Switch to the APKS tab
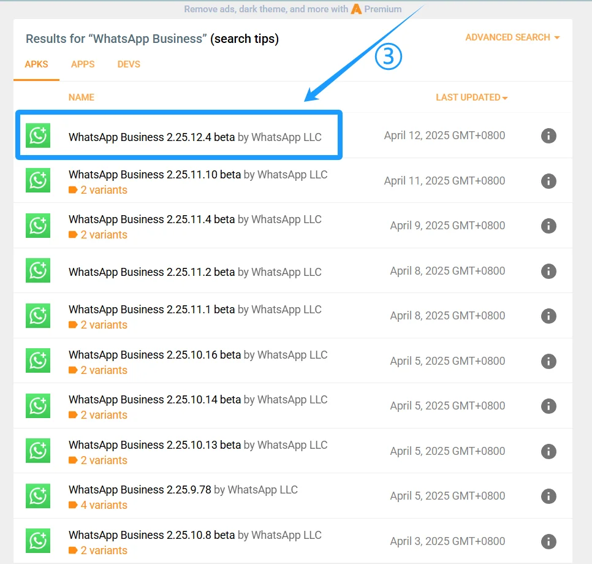Viewport: 592px width, 564px height. [x=36, y=64]
